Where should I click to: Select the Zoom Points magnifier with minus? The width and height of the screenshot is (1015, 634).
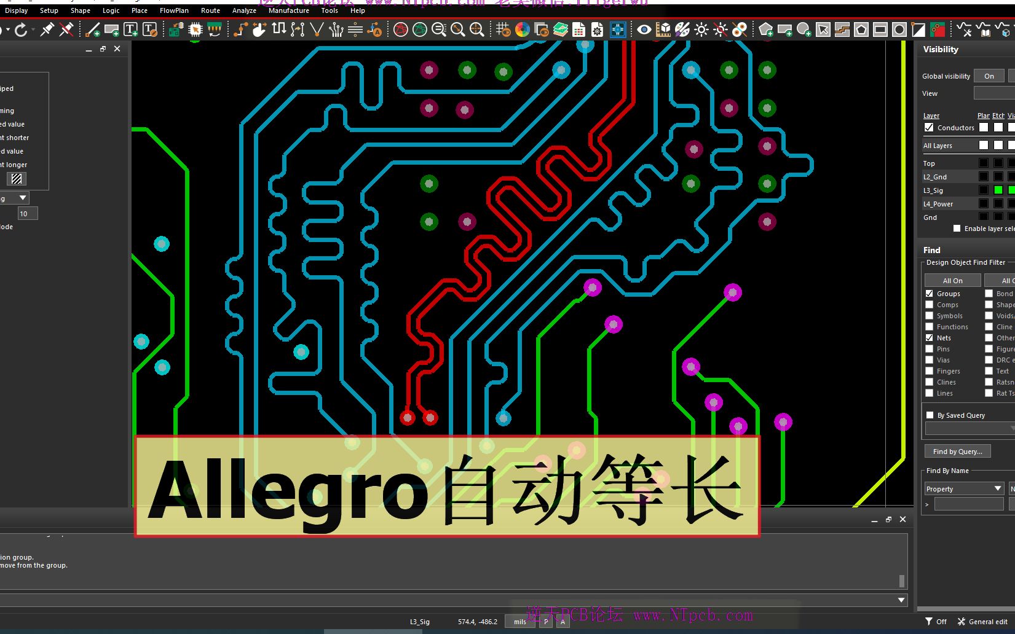coord(438,29)
